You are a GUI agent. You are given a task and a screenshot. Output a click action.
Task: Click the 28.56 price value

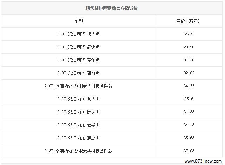[189, 47]
